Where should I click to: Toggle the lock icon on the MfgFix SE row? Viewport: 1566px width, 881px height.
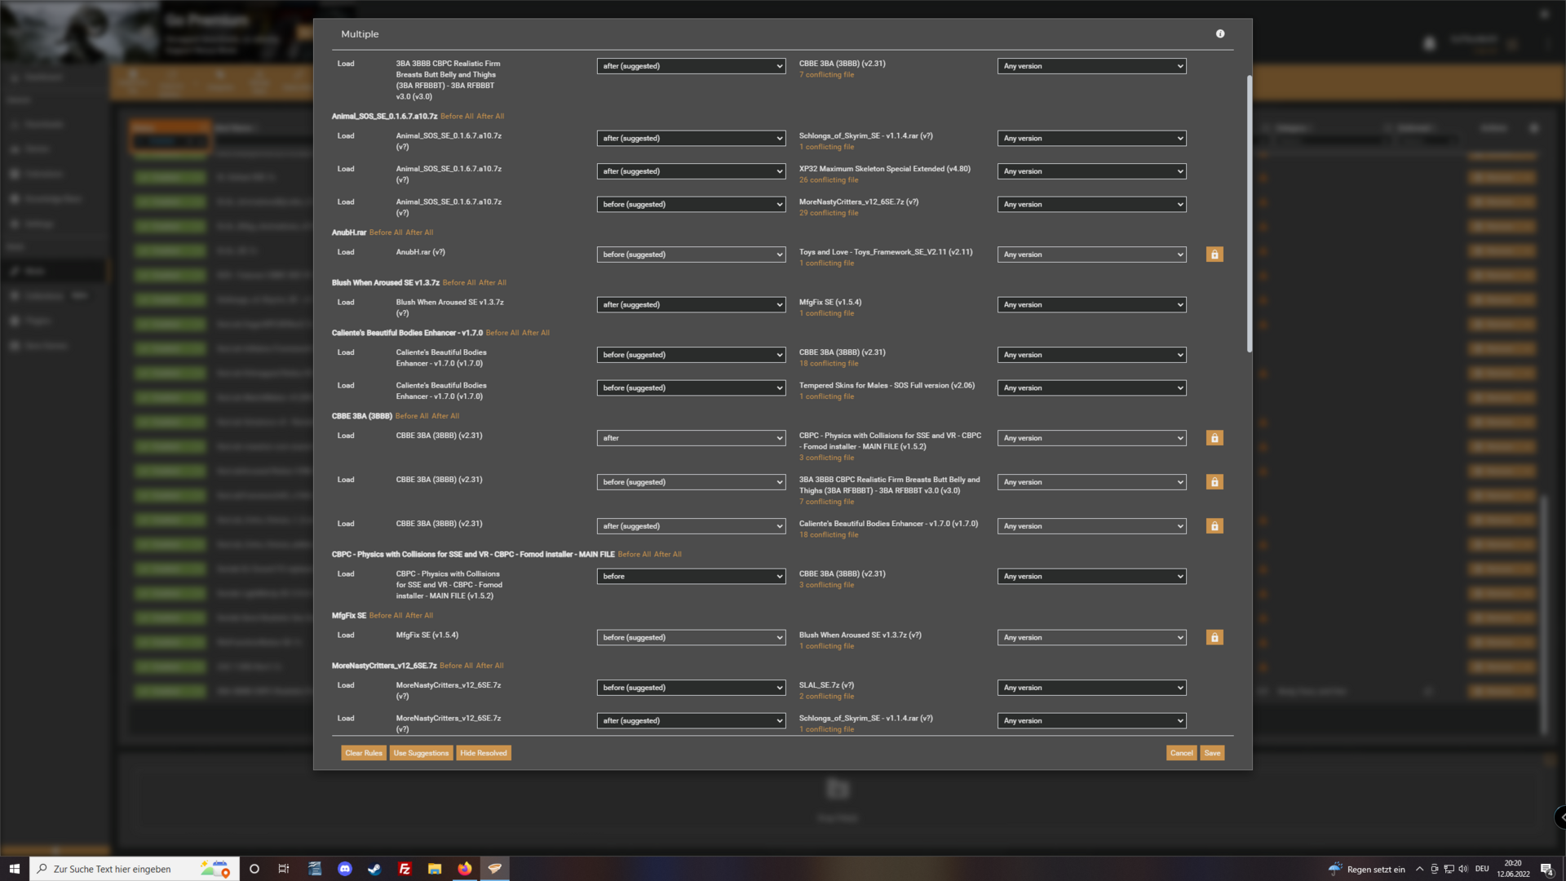[x=1214, y=637]
